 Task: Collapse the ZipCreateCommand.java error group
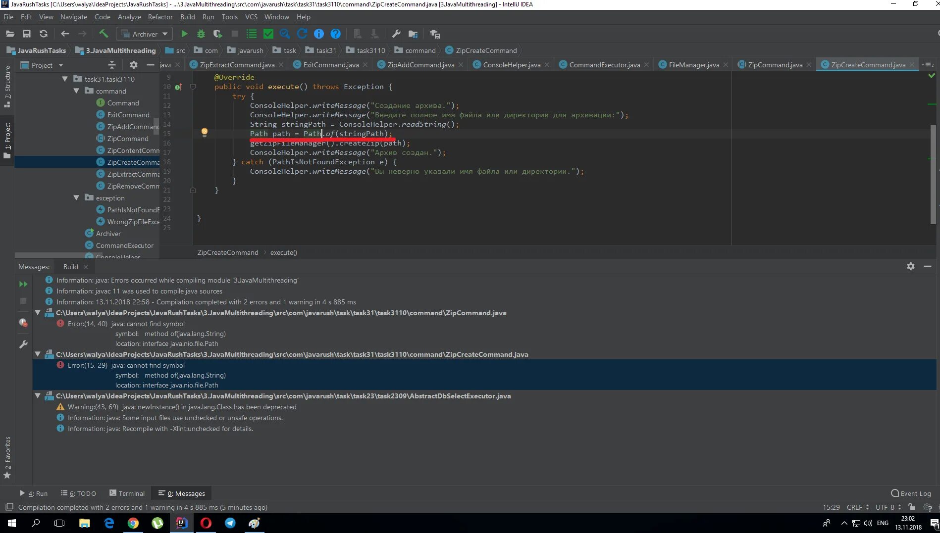pyautogui.click(x=38, y=354)
